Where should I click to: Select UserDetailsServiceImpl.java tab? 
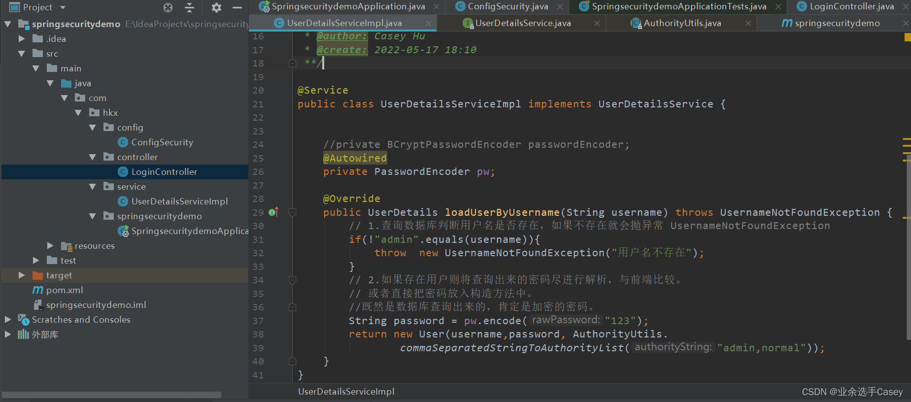344,23
